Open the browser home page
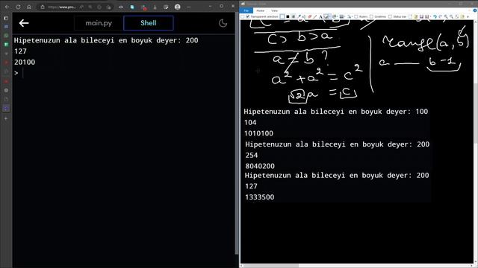Screen dimensions: 478x268 click(29, 7)
